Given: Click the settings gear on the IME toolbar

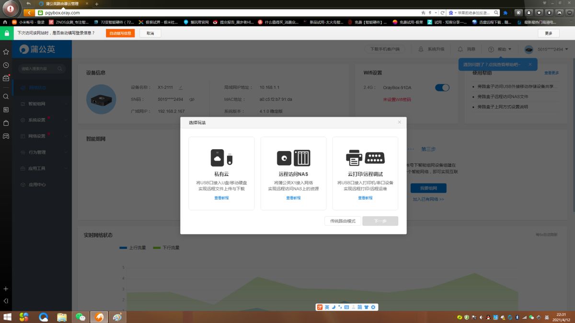Looking at the screenshot, I should coord(373,307).
